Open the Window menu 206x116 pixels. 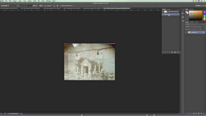(48, 1)
